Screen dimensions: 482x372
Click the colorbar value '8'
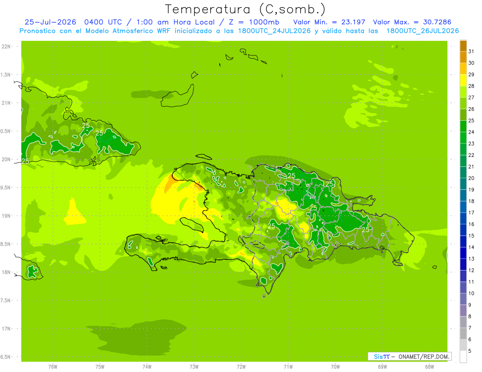470,317
